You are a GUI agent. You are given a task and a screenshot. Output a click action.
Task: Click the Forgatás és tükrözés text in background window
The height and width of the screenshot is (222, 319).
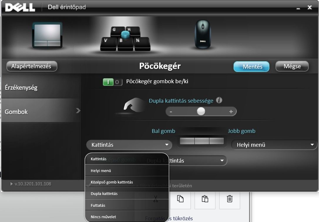[x=169, y=218]
